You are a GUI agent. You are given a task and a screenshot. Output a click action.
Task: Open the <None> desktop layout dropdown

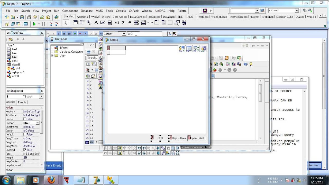pyautogui.click(x=297, y=11)
